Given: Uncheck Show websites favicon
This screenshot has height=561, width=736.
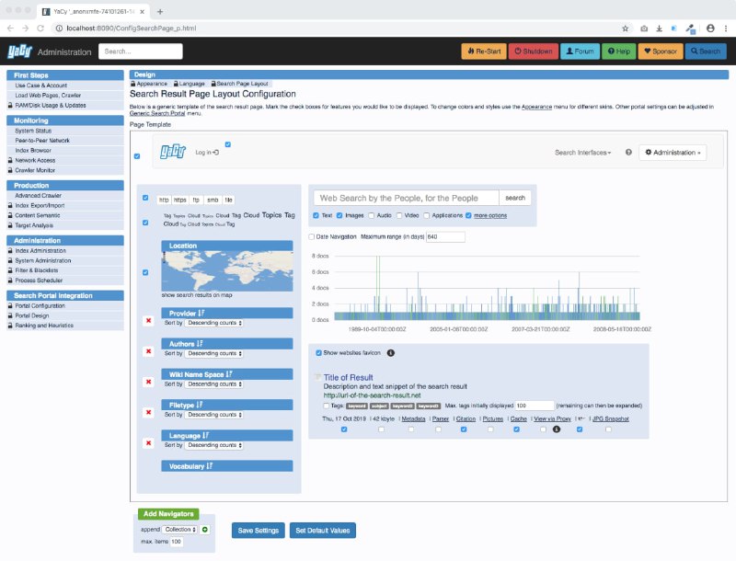Looking at the screenshot, I should pos(319,352).
